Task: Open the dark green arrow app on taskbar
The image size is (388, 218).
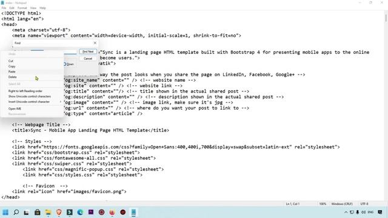Action: tap(70, 212)
